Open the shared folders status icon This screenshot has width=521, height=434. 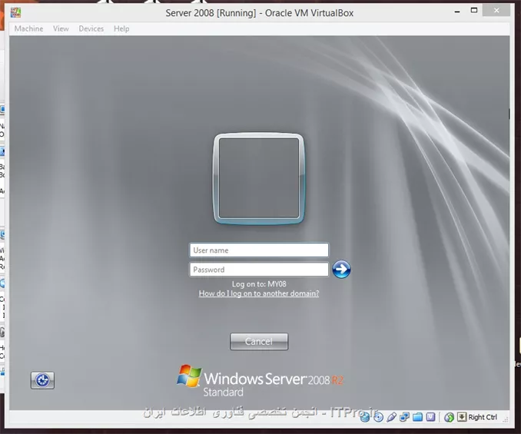coord(417,417)
